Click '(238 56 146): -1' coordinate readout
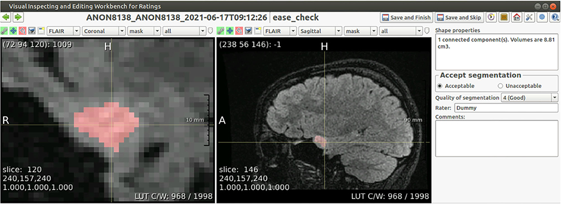This screenshot has width=561, height=204. point(250,45)
